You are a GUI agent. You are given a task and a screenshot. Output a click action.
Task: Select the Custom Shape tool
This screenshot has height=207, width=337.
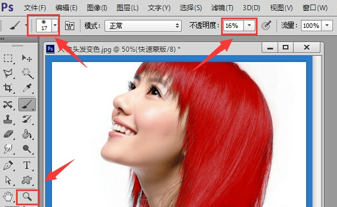tap(27, 180)
